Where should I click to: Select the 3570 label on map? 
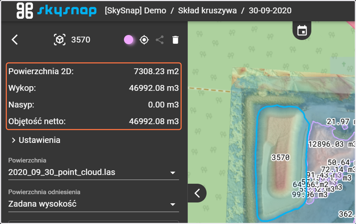click(x=281, y=158)
